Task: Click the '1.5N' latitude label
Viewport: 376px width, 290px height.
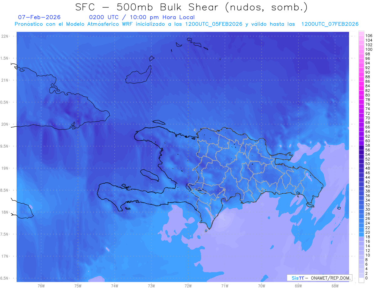Action: (4, 58)
